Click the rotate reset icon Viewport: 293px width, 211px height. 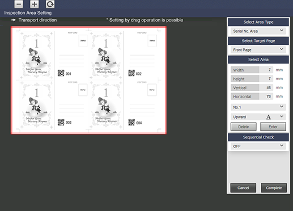coord(50,4)
